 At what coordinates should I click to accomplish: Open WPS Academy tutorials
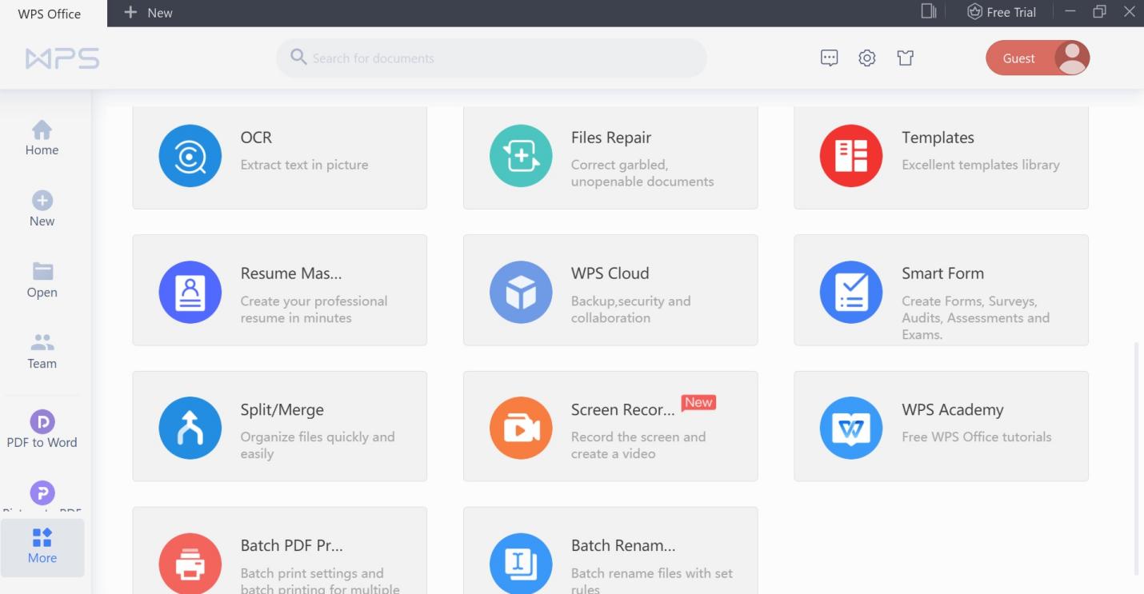point(940,426)
